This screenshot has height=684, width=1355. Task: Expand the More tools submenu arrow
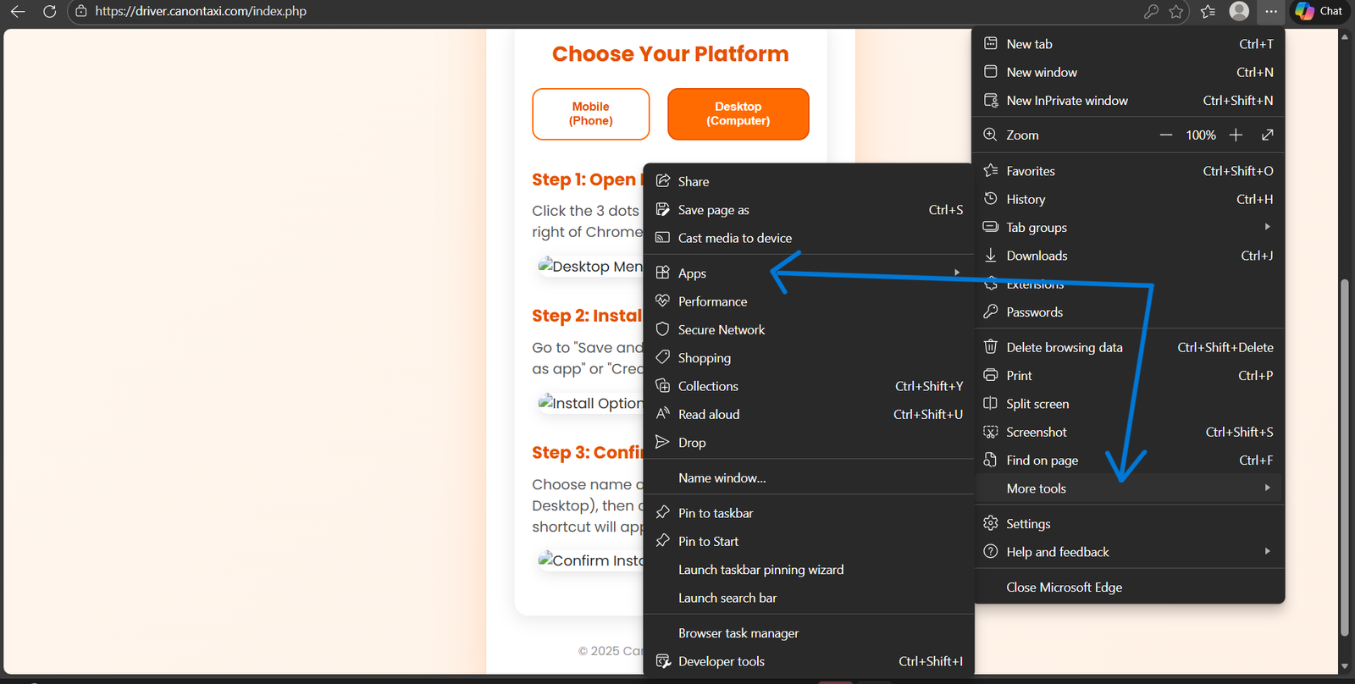click(1268, 488)
